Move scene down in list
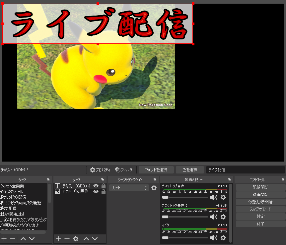286x245 pixels. [x=32, y=239]
